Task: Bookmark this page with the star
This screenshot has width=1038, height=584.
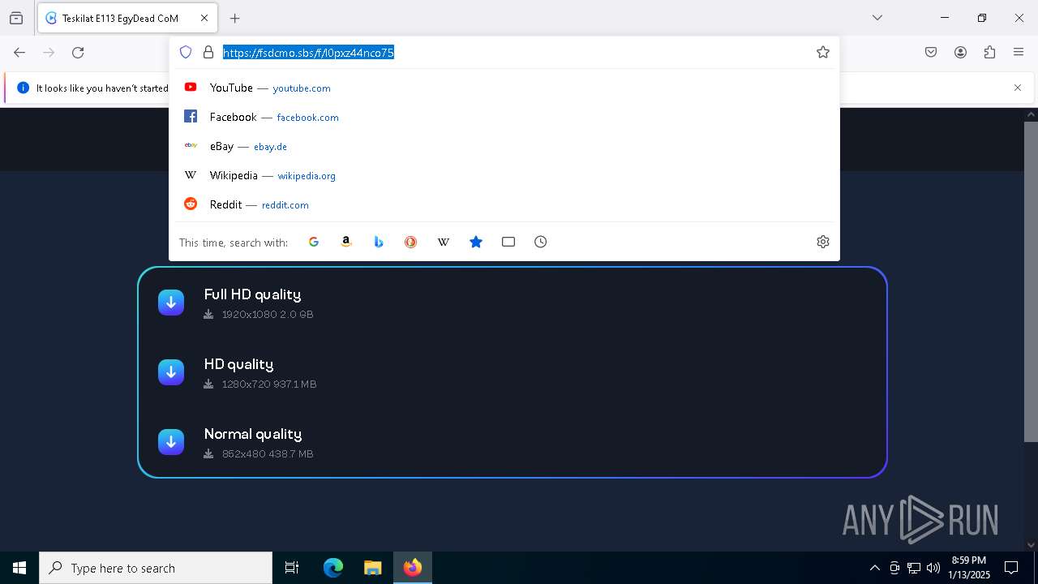Action: coord(823,52)
